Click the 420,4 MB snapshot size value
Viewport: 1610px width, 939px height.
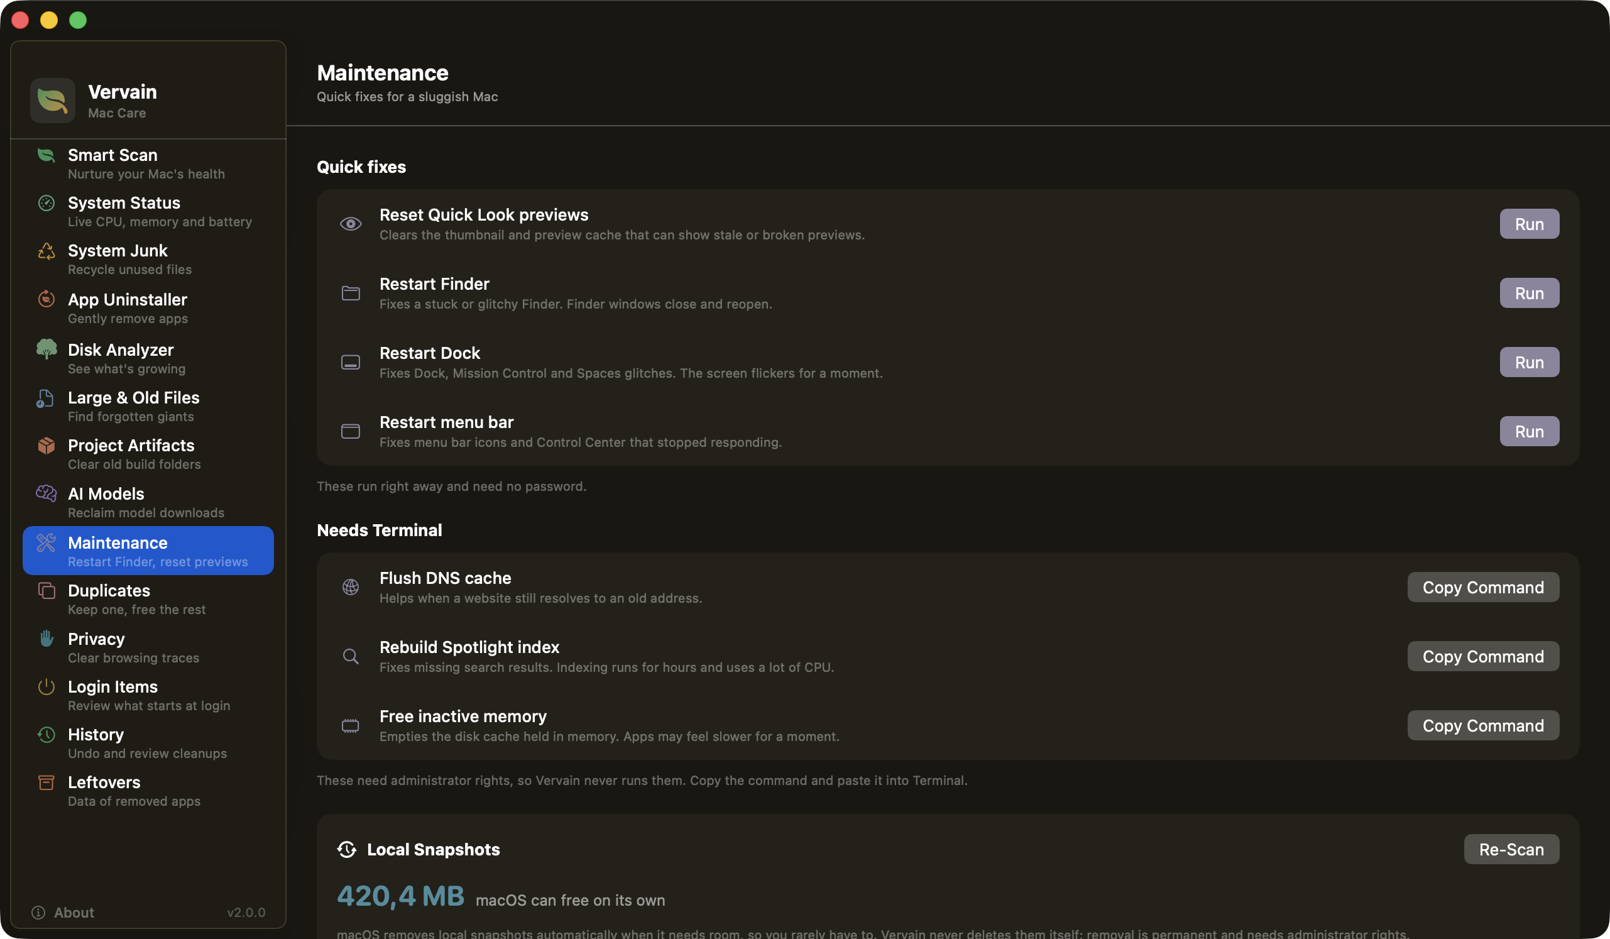(400, 896)
